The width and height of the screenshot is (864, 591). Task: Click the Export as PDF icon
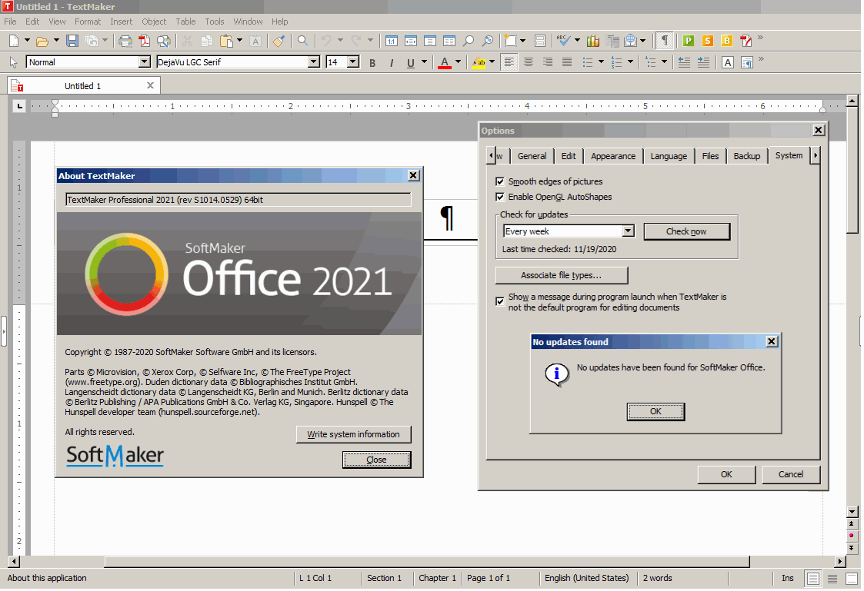[145, 41]
